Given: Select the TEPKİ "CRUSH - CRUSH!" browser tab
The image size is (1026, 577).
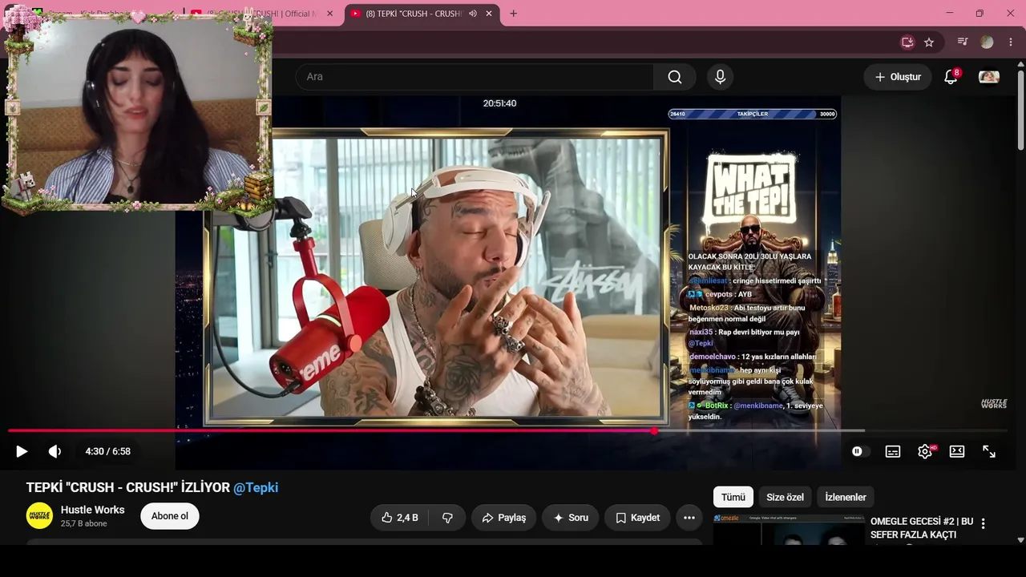Looking at the screenshot, I should (x=414, y=14).
